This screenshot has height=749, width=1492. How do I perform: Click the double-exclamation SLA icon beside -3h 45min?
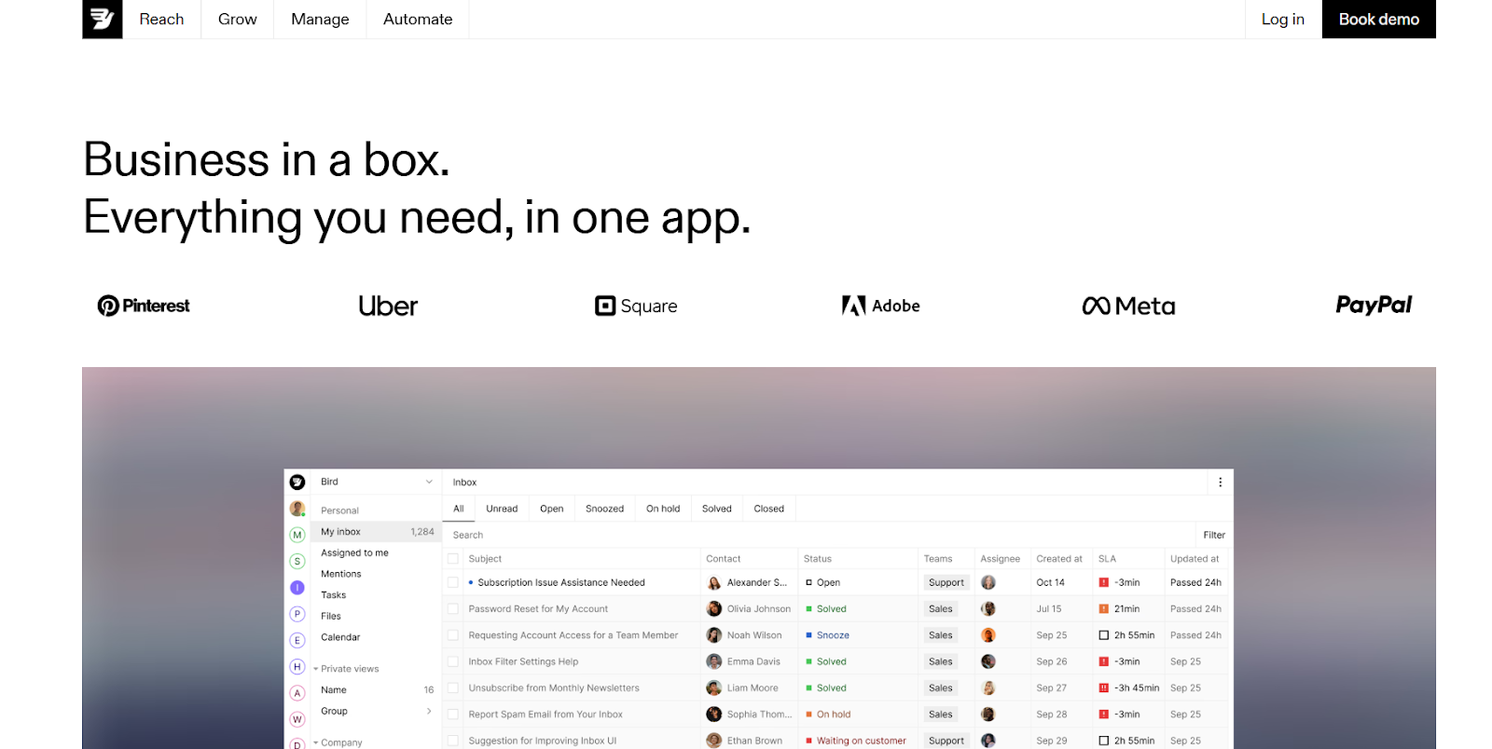[1104, 688]
